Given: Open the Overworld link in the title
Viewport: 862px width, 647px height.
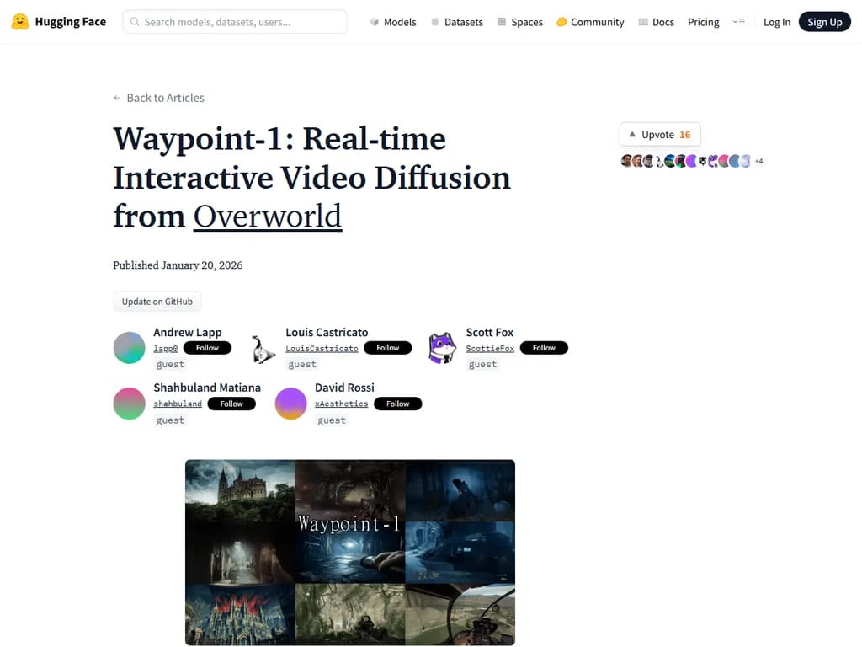Looking at the screenshot, I should point(267,217).
